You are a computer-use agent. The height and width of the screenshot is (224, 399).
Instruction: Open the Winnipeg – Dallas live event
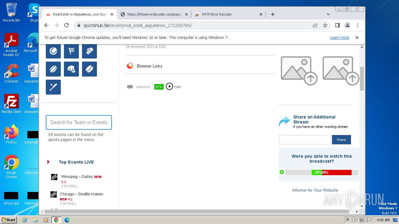click(77, 176)
